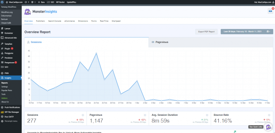This screenshot has height=133, width=275.
Task: Open the comments bubble in admin bar
Action: 32,2
